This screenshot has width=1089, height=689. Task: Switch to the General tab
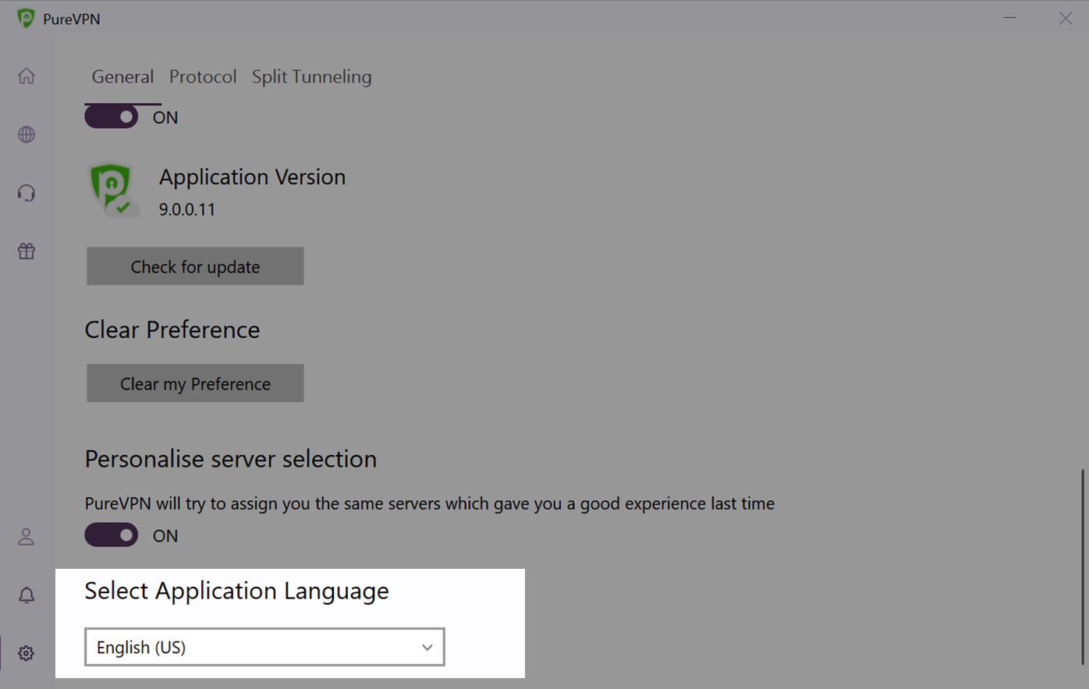point(122,76)
